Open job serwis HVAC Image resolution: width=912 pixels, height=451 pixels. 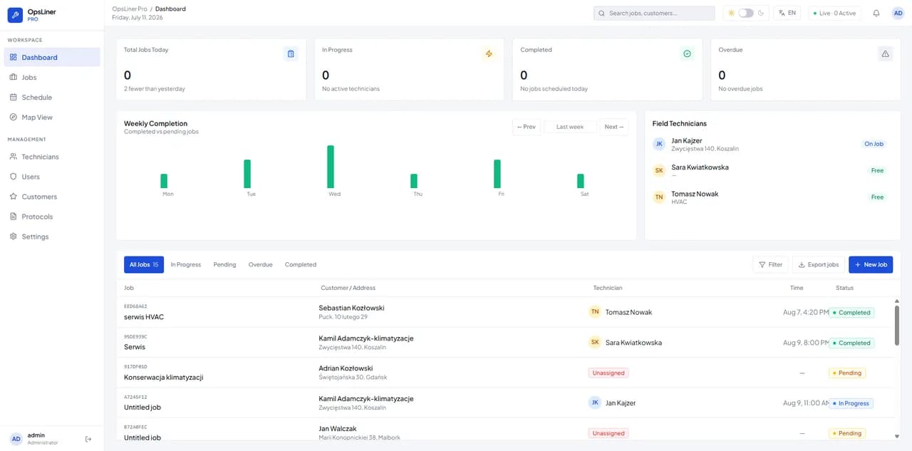click(x=144, y=317)
